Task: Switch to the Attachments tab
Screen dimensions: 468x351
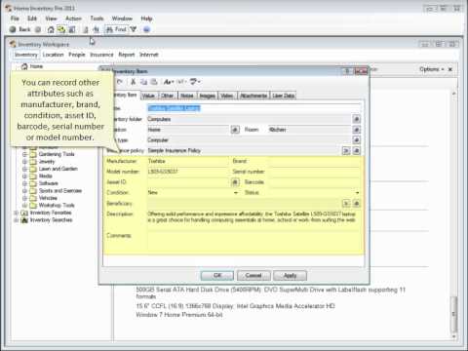Action: click(253, 96)
